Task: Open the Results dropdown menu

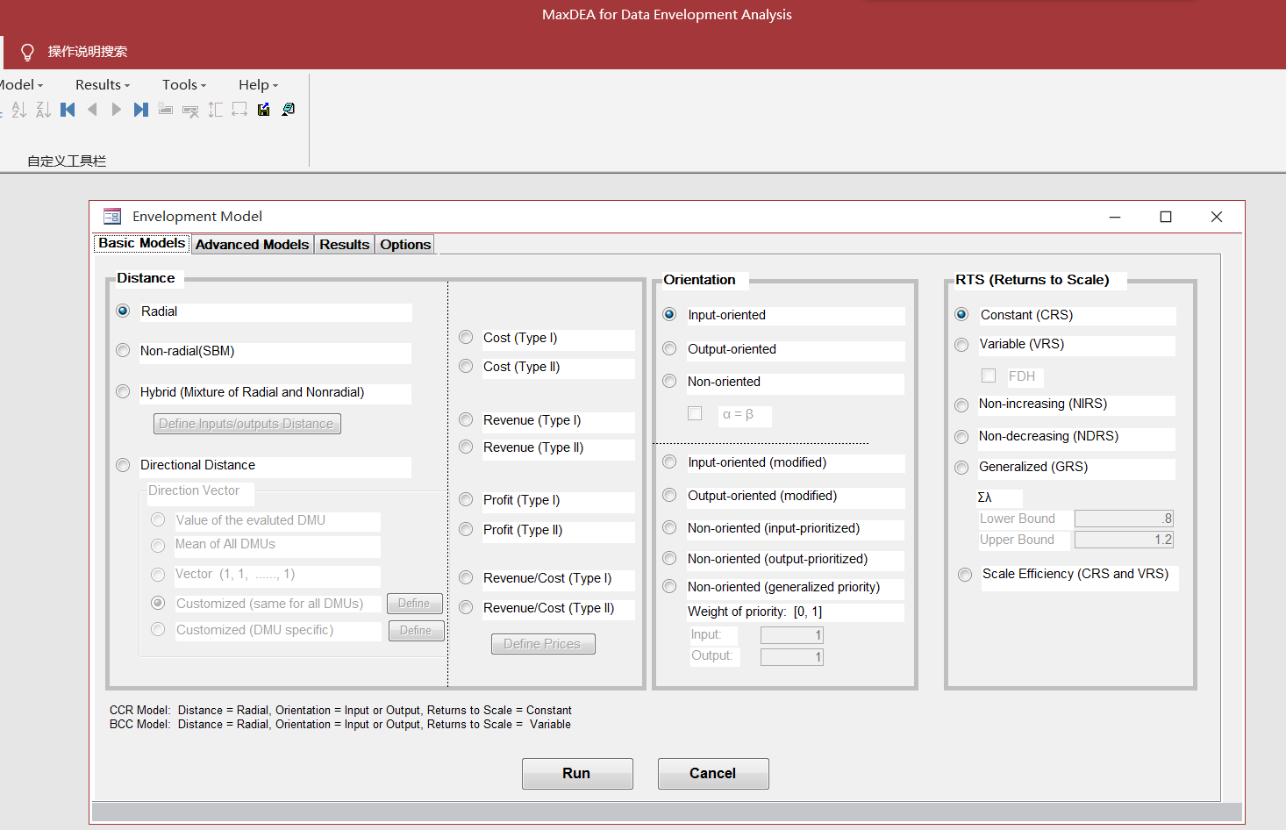Action: [x=102, y=85]
